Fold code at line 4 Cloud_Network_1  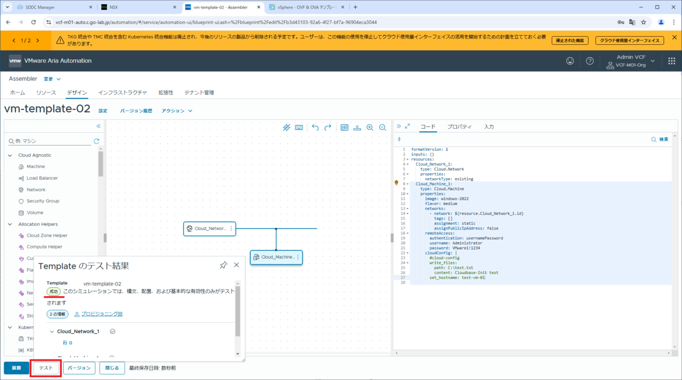[407, 164]
